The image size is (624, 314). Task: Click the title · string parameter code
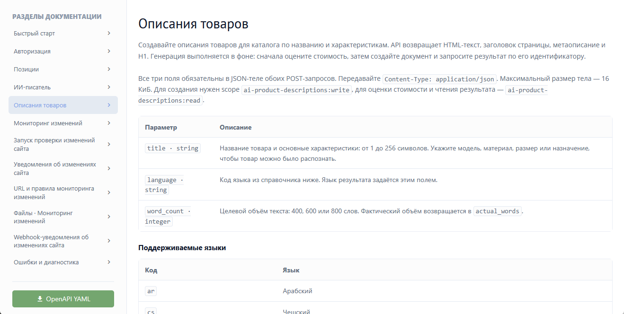pyautogui.click(x=173, y=148)
